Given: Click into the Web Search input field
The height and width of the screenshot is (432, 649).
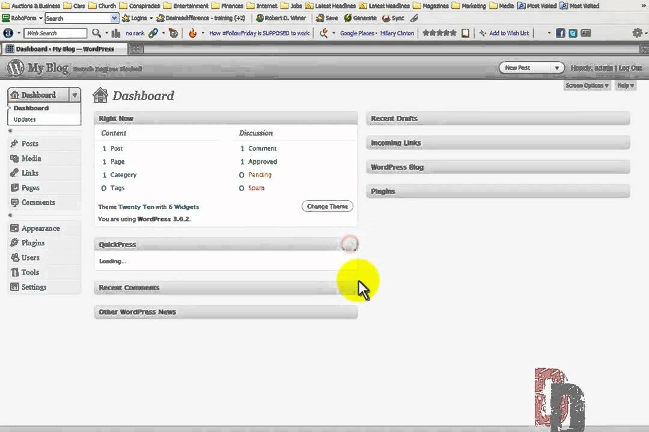Looking at the screenshot, I should point(55,33).
